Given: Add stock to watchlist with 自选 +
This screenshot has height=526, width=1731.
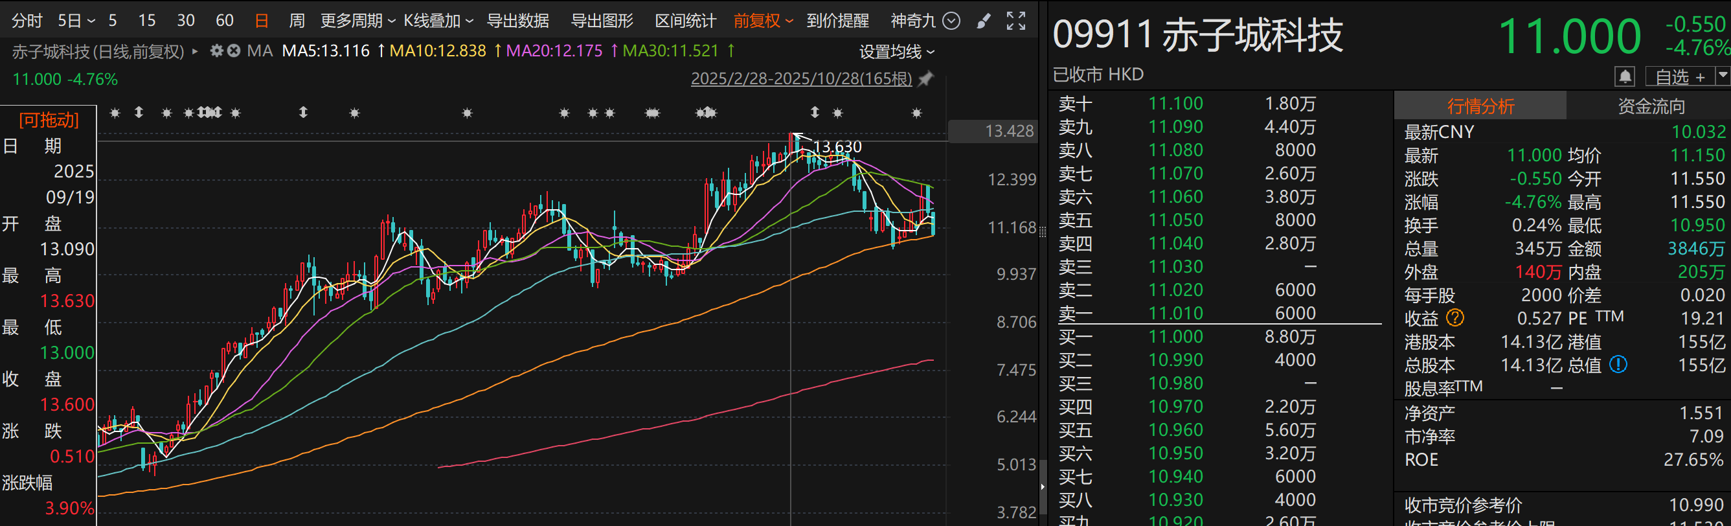Looking at the screenshot, I should pyautogui.click(x=1680, y=76).
